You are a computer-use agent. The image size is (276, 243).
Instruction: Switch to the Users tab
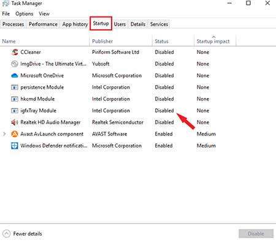120,24
